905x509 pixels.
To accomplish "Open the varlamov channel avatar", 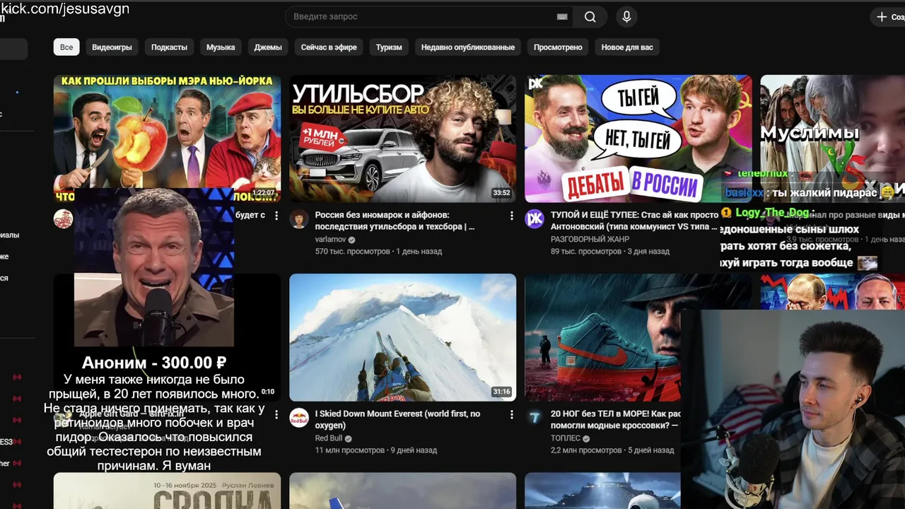I will [x=299, y=219].
